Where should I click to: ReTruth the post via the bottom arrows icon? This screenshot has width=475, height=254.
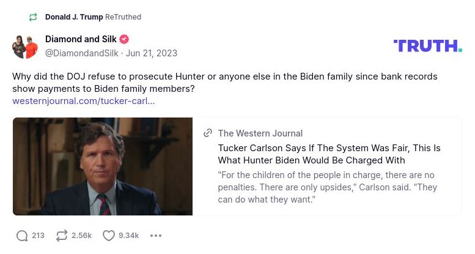pyautogui.click(x=61, y=236)
